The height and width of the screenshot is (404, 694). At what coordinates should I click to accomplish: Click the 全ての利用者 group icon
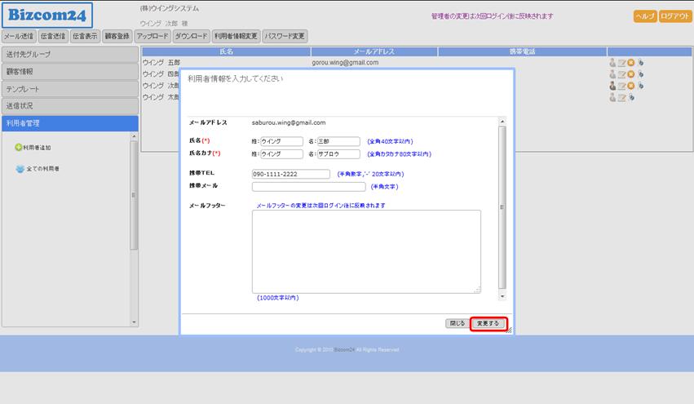[20, 169]
